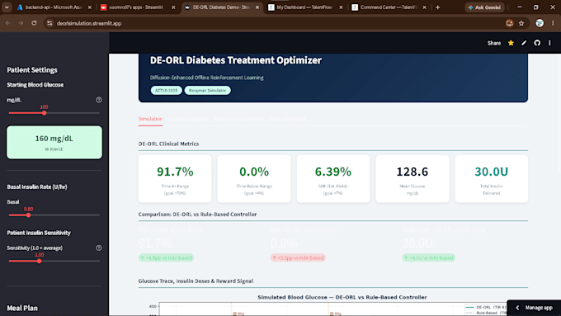The height and width of the screenshot is (316, 561).
Task: Click the Starting Blood Glucose slider handle
Action: click(x=44, y=113)
